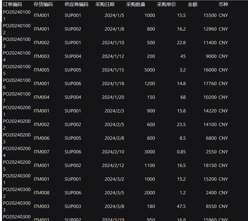Click order cell PO202403002

pyautogui.click(x=17, y=193)
